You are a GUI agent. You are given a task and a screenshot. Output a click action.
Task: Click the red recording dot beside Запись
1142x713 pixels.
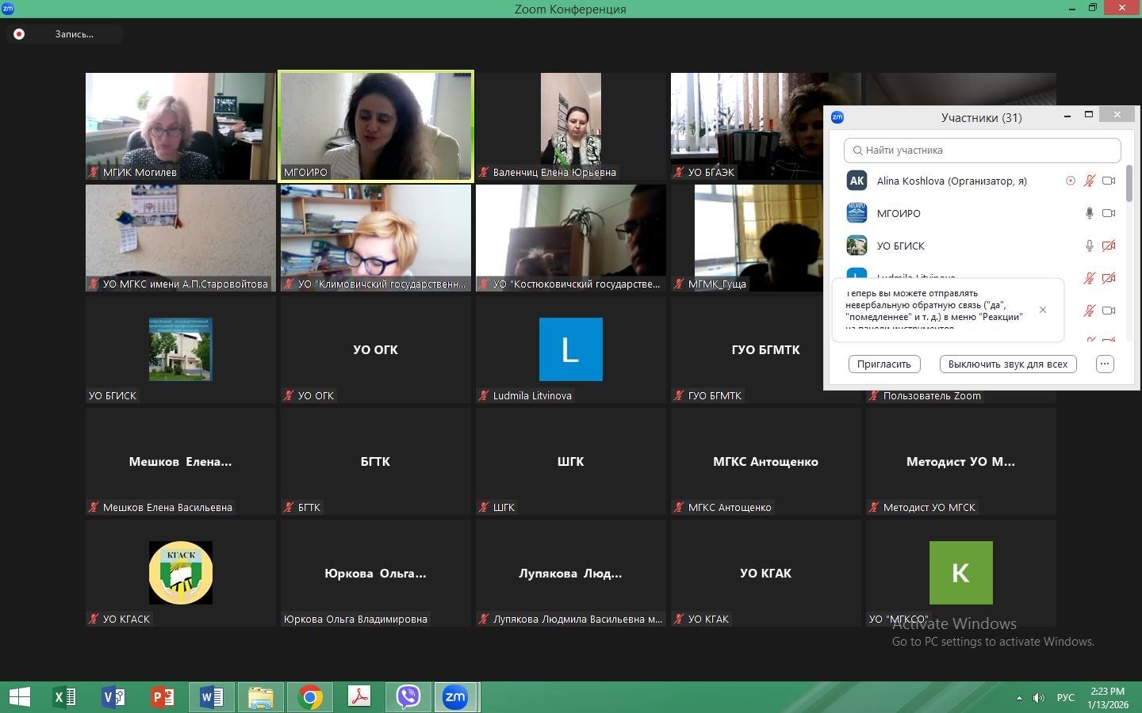point(19,34)
